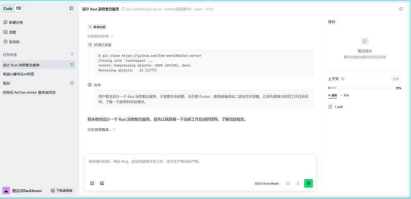Open the 技能 book icon
This screenshot has height=199, width=411.
tap(5, 32)
